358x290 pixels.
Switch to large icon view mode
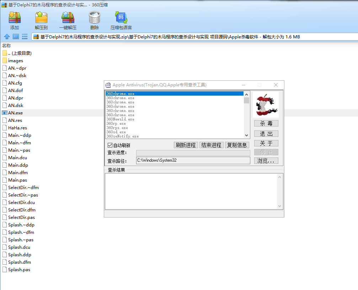(x=16, y=37)
